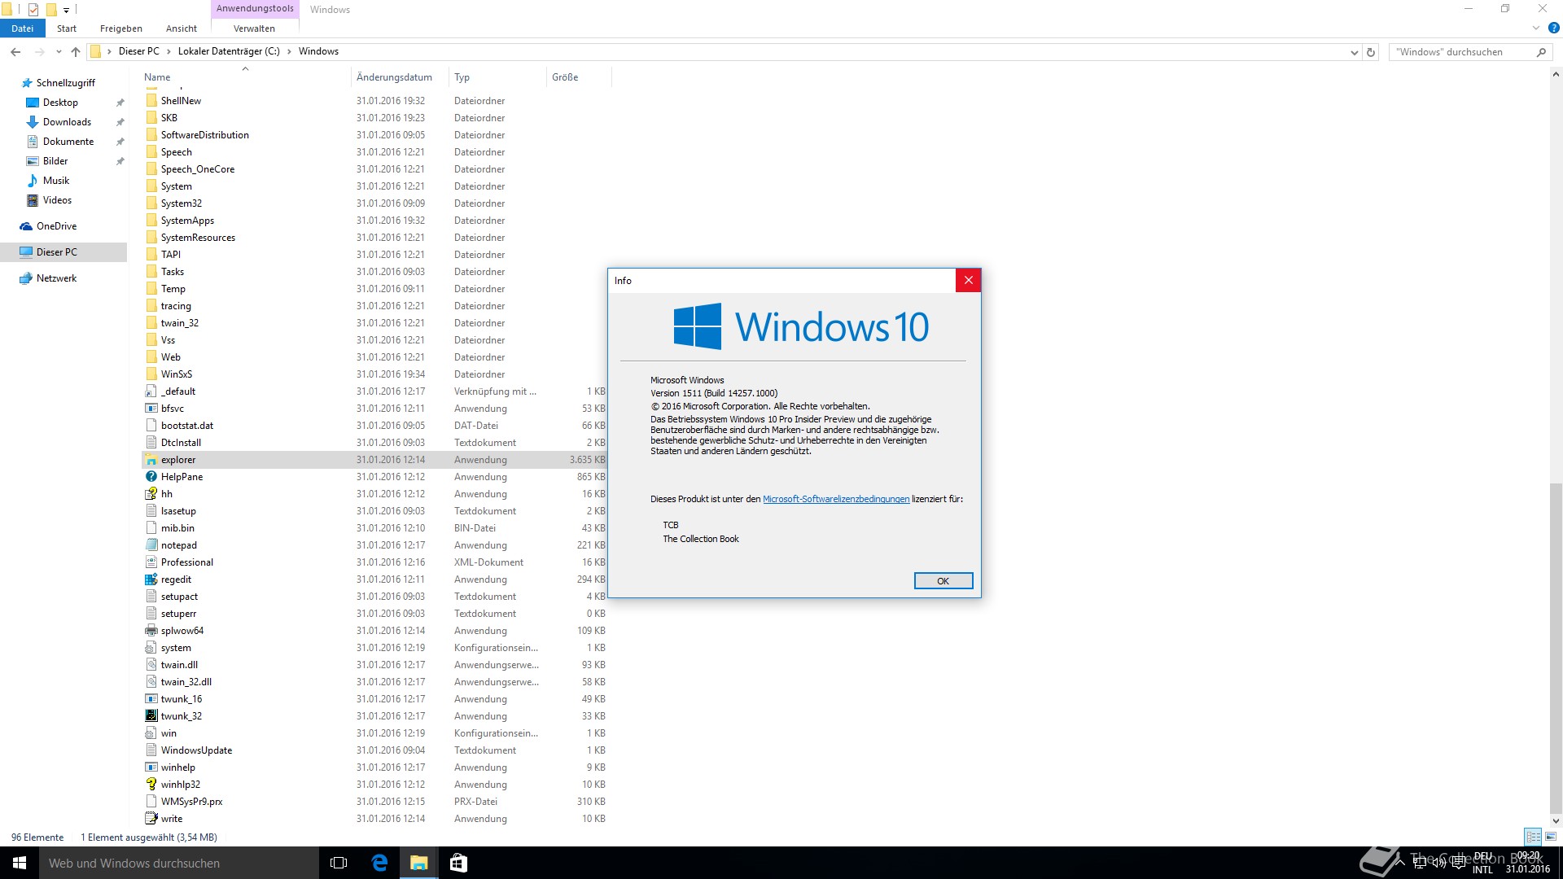Open the Store from taskbar
Viewport: 1563px width, 879px height.
458,863
